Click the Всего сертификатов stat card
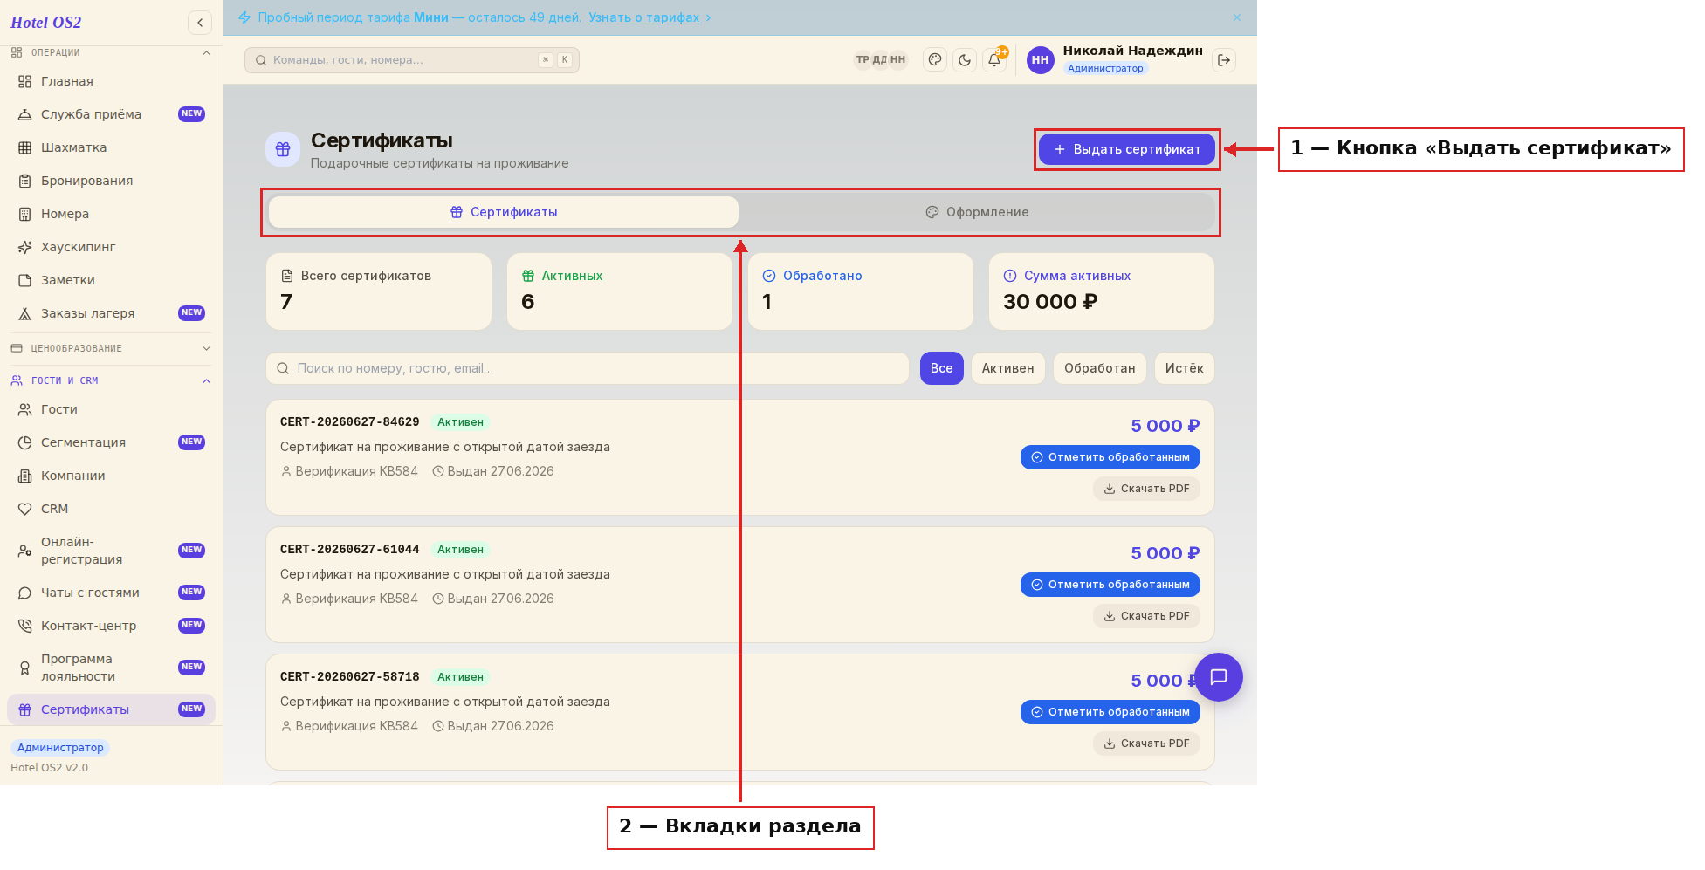This screenshot has height=870, width=1705. point(379,291)
